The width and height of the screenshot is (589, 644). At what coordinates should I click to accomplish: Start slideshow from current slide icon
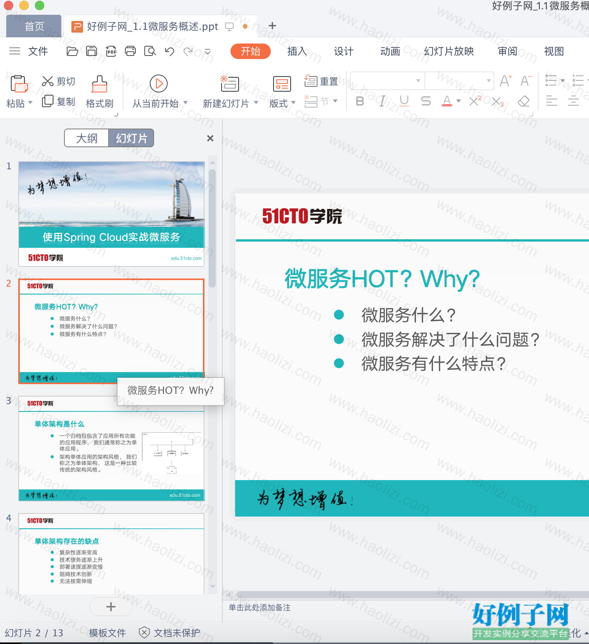[159, 84]
